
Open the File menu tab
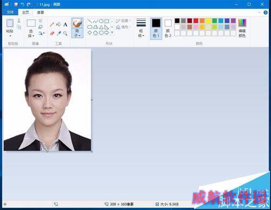10,12
